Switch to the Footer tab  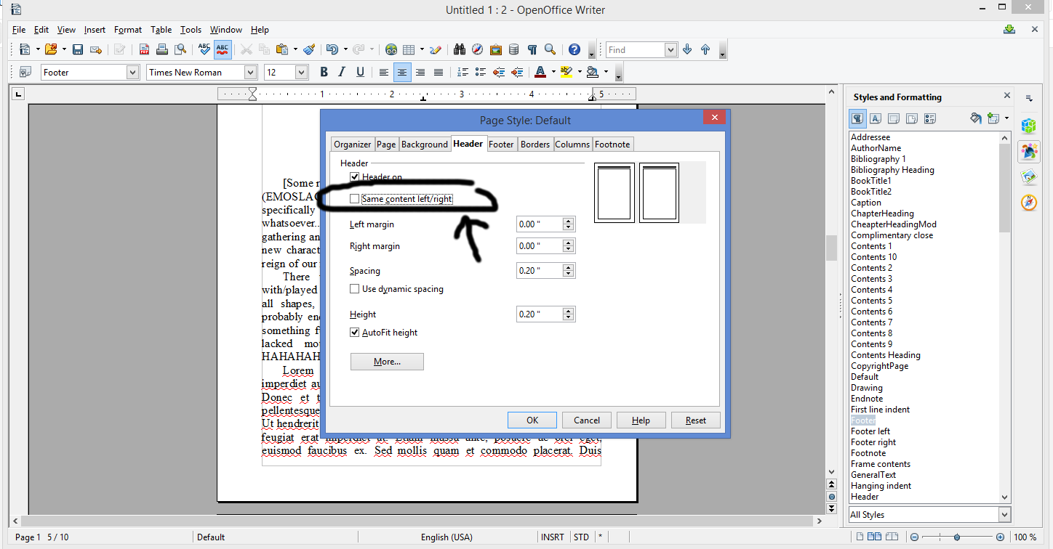click(501, 144)
